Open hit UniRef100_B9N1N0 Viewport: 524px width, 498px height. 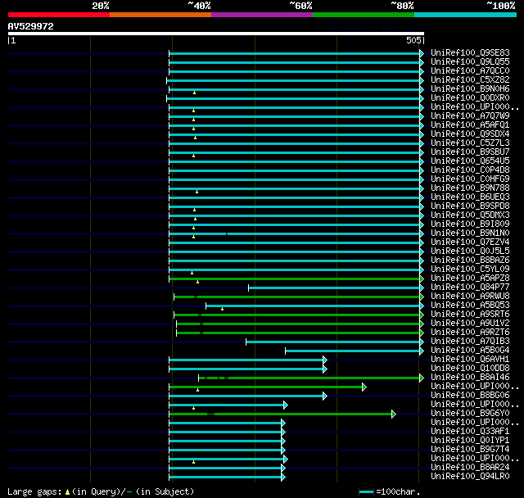[x=470, y=233]
